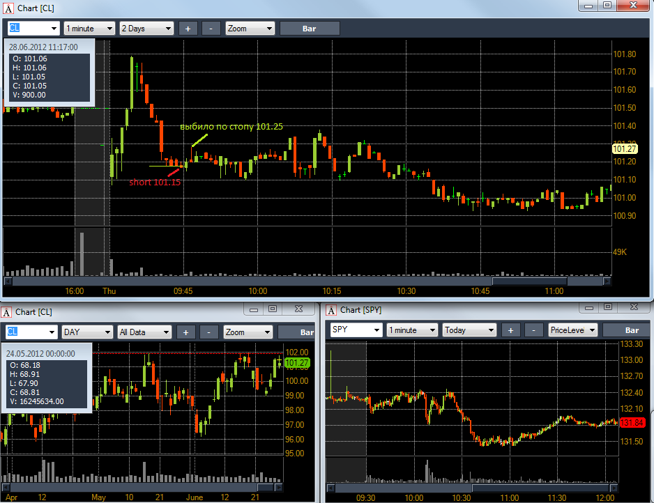Click red 131.84 price label in SPY chart

[x=632, y=423]
